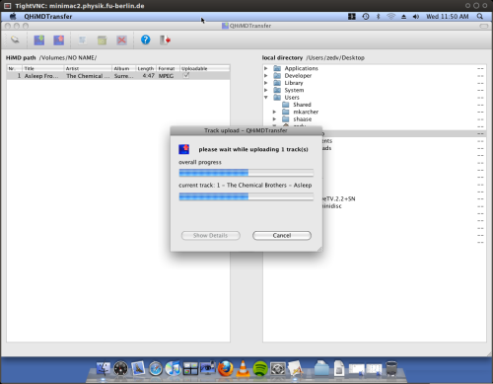
Task: Click the Time Machine menu bar icon
Action: click(366, 16)
